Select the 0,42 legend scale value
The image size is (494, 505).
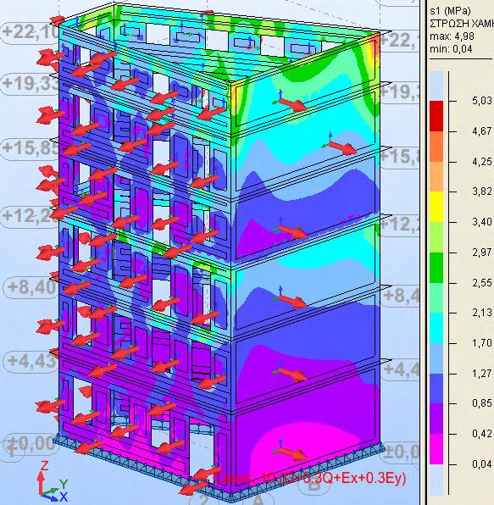tap(481, 434)
